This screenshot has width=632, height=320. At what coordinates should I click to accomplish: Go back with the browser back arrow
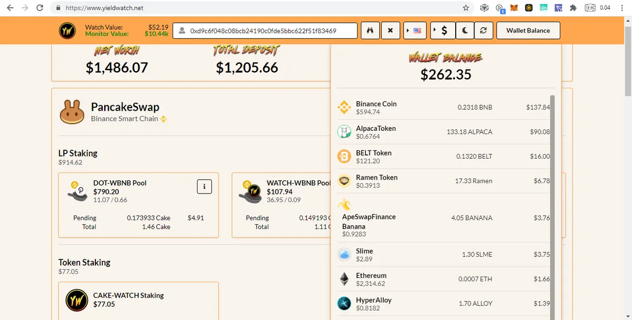coord(10,8)
